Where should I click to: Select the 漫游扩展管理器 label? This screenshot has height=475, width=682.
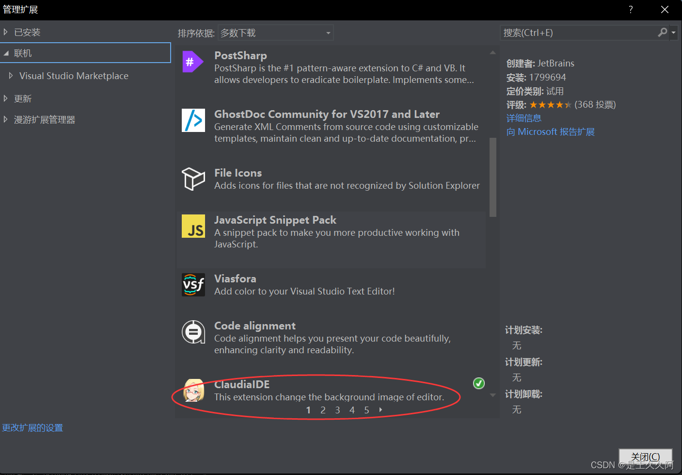45,120
